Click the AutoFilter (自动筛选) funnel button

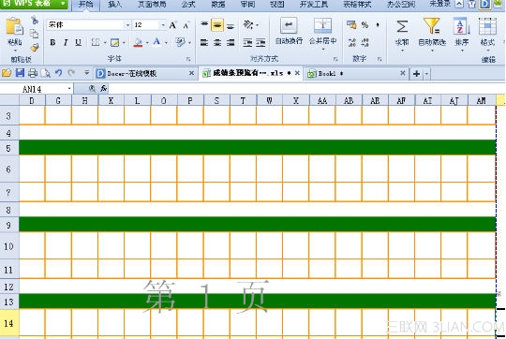click(432, 34)
